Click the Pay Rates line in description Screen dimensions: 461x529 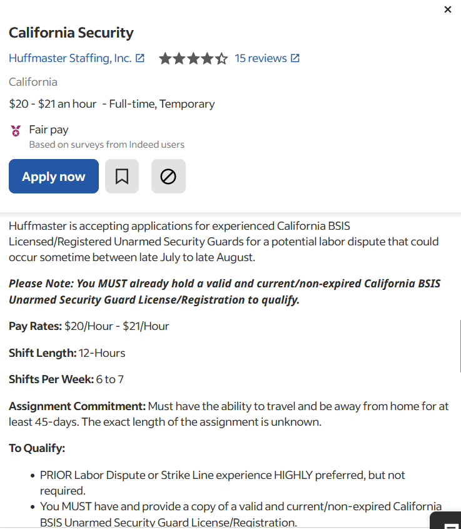[x=89, y=326]
